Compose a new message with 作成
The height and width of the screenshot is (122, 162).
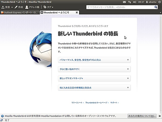(19, 7)
